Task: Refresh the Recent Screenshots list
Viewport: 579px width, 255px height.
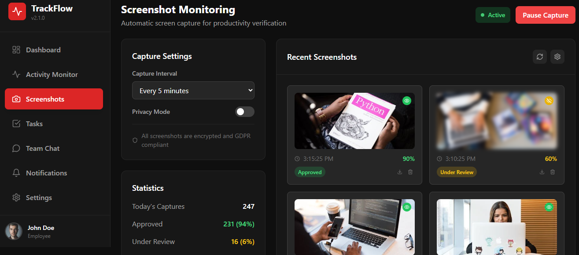Action: [x=540, y=57]
